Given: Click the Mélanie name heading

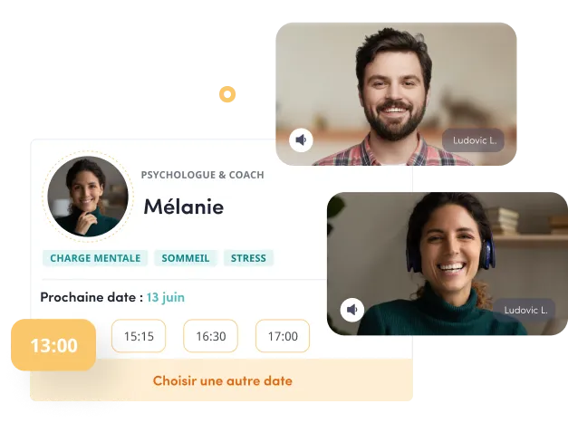Looking at the screenshot, I should 184,207.
